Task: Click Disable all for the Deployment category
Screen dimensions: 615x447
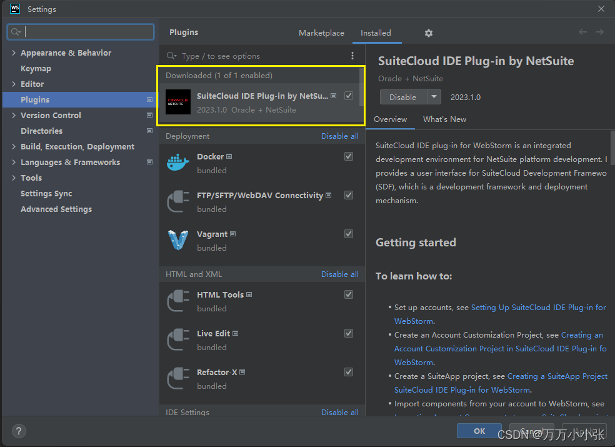Action: pyautogui.click(x=339, y=136)
